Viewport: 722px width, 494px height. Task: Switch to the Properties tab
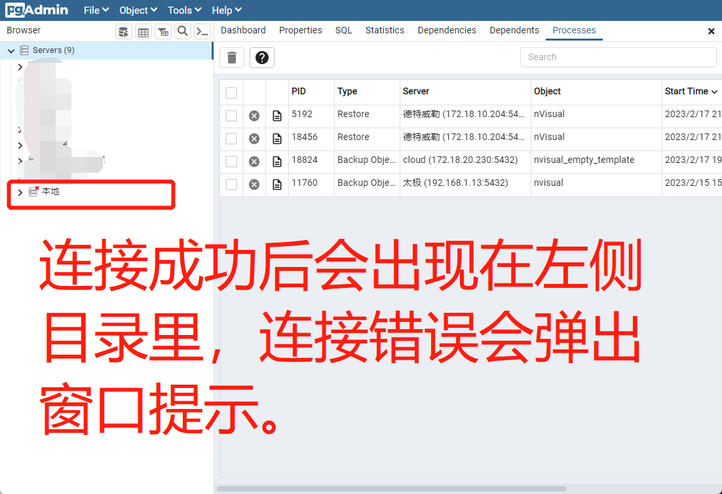tap(300, 30)
